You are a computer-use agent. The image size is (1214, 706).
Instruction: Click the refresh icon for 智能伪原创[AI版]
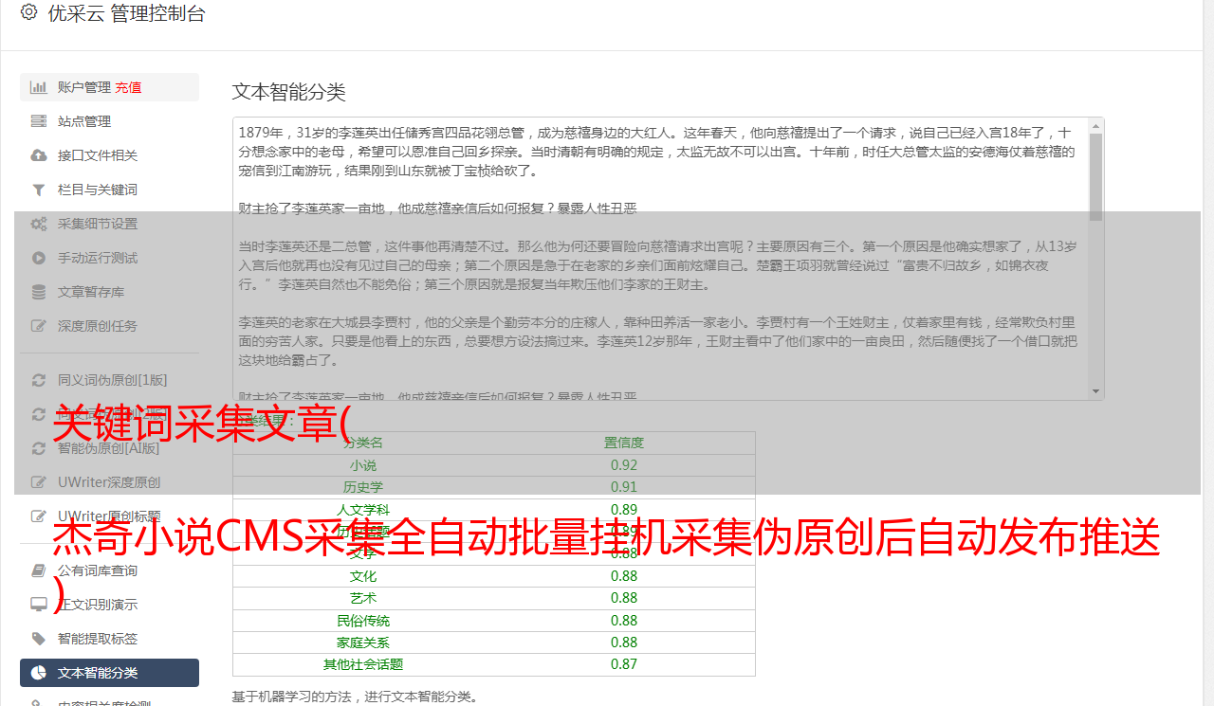pyautogui.click(x=39, y=448)
